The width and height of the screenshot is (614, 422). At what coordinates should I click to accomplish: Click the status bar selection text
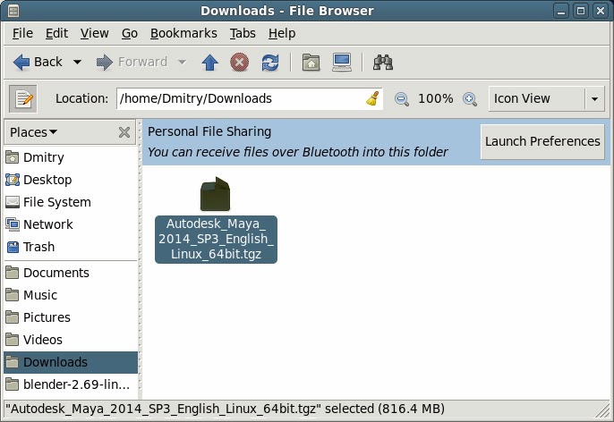(225, 409)
